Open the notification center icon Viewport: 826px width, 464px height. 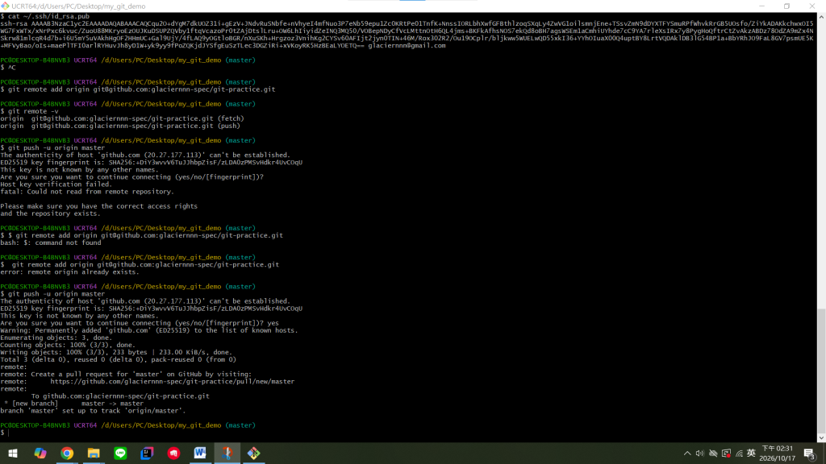pyautogui.click(x=810, y=454)
